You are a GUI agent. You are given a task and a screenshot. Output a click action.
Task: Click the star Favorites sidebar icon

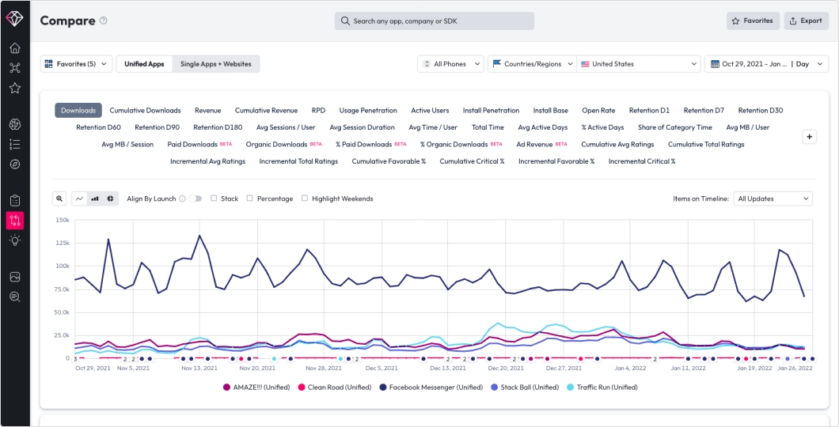[x=15, y=88]
